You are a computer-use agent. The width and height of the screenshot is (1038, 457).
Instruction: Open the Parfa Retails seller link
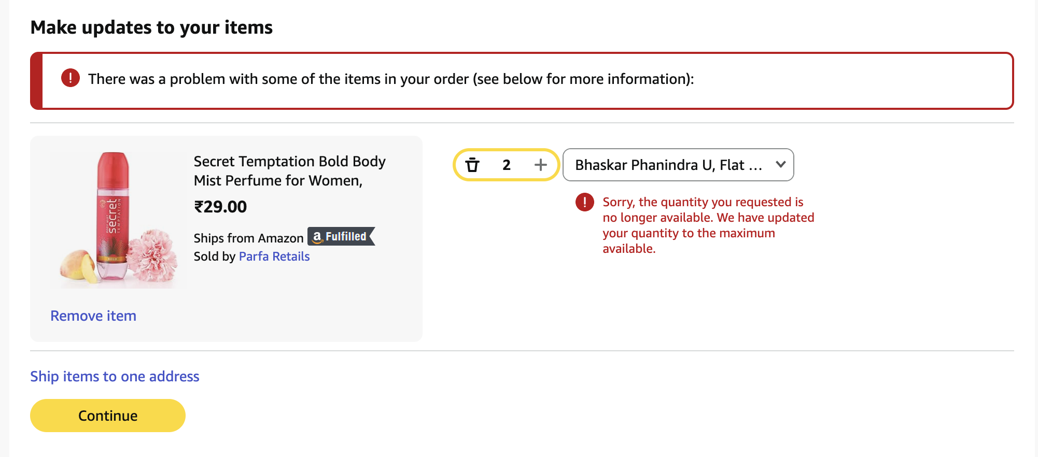274,256
